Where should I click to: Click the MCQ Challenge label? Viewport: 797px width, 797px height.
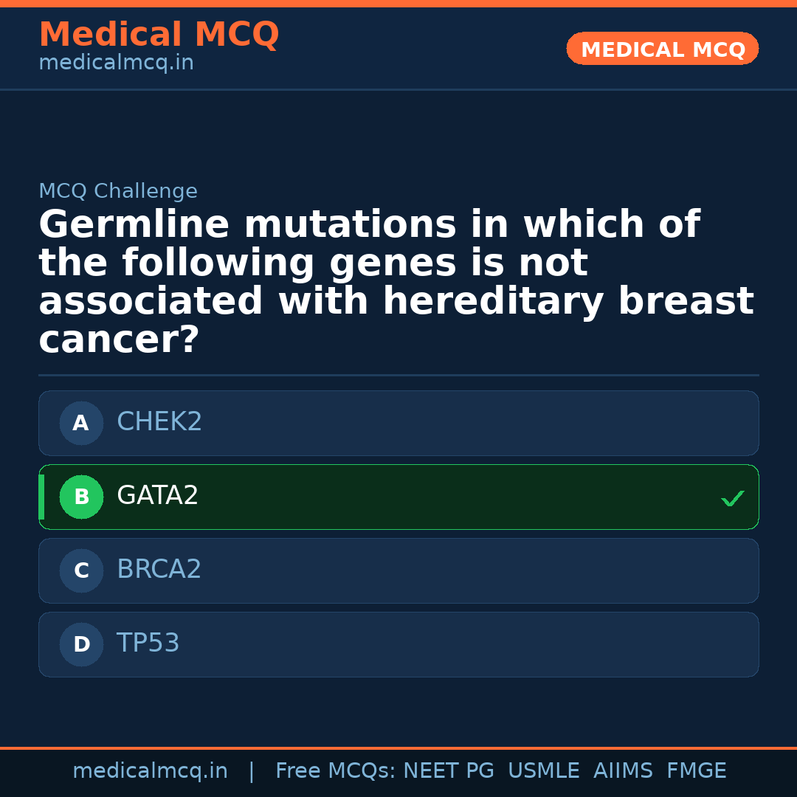tap(118, 192)
